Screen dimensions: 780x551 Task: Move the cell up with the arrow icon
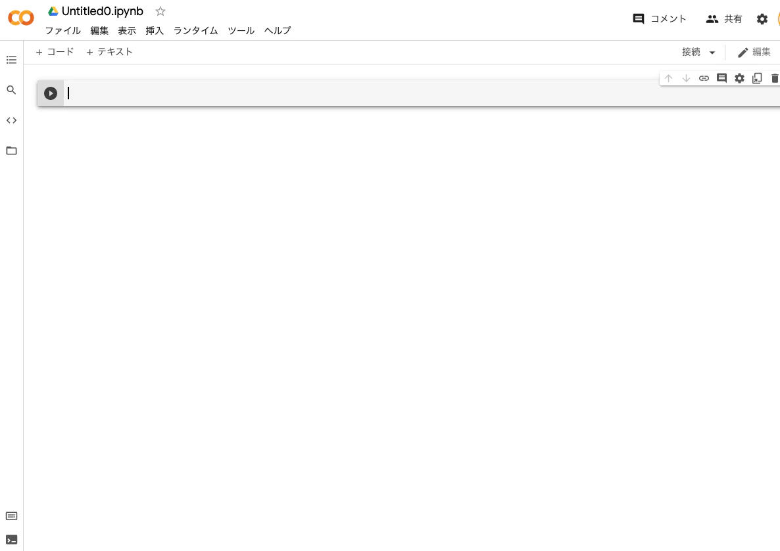[669, 78]
